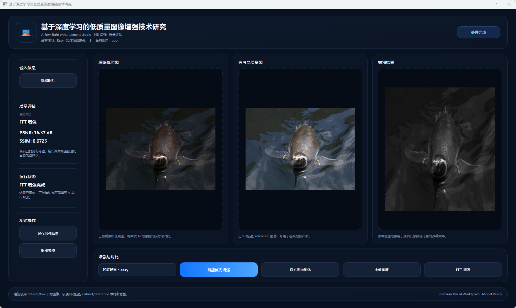
Task: Exit via the 退出系统 button
Action: click(x=48, y=251)
